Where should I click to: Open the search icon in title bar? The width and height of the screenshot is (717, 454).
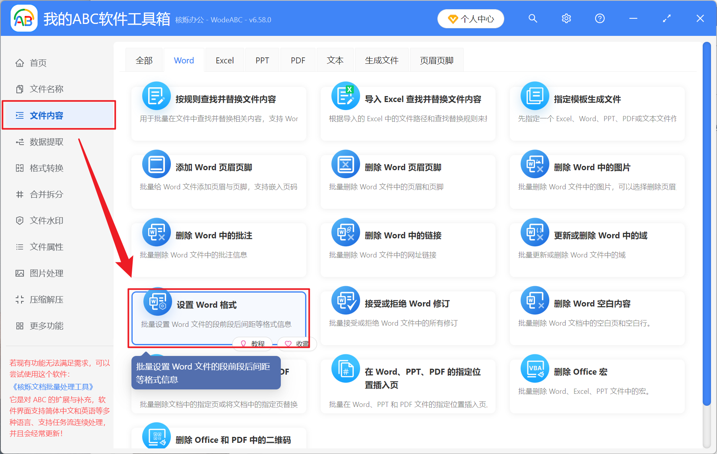click(533, 18)
